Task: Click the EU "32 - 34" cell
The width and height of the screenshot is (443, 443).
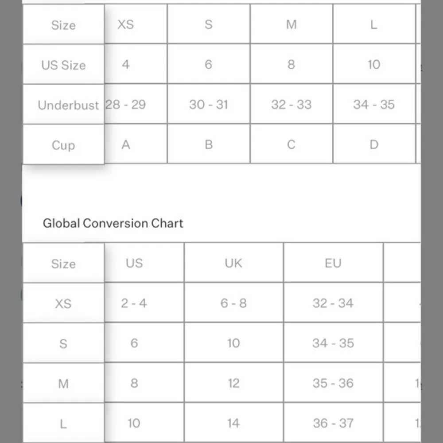Action: (x=333, y=303)
